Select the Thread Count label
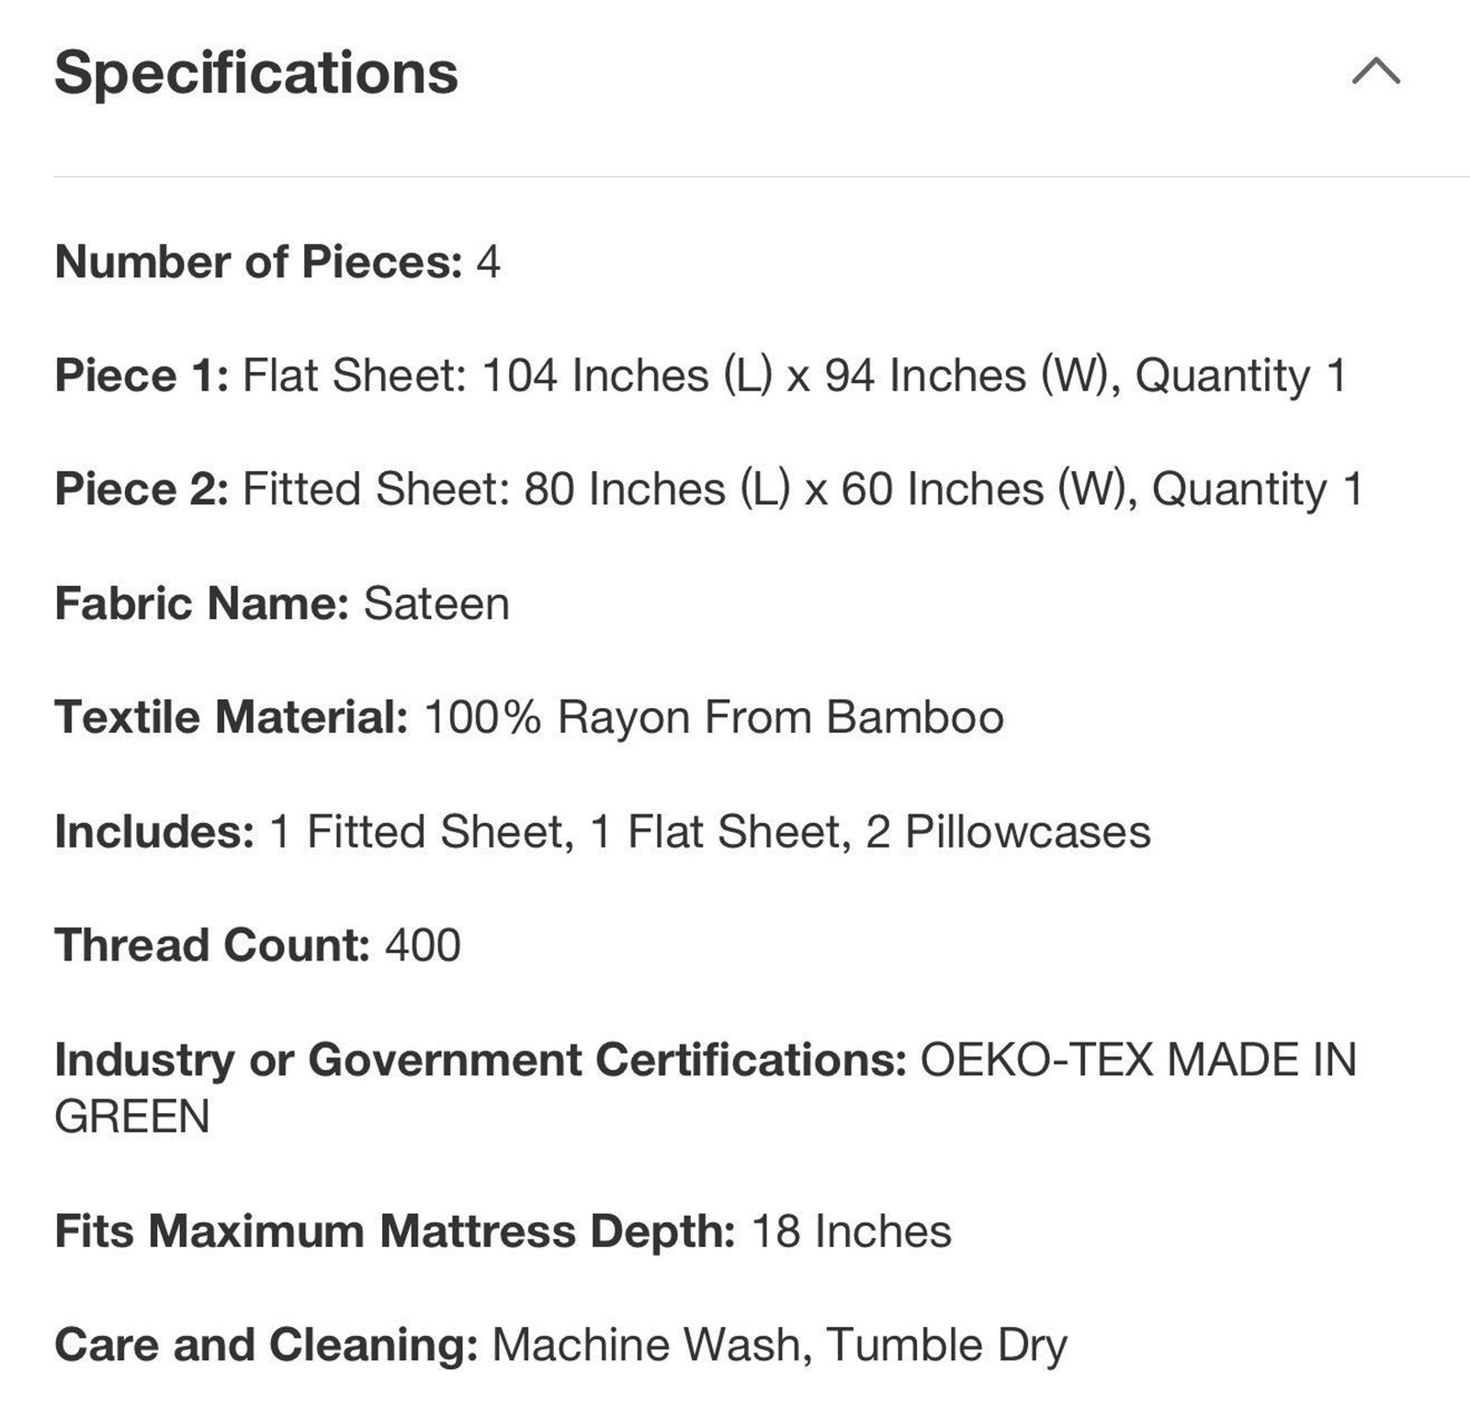Viewport: 1470px width, 1428px height. click(212, 945)
